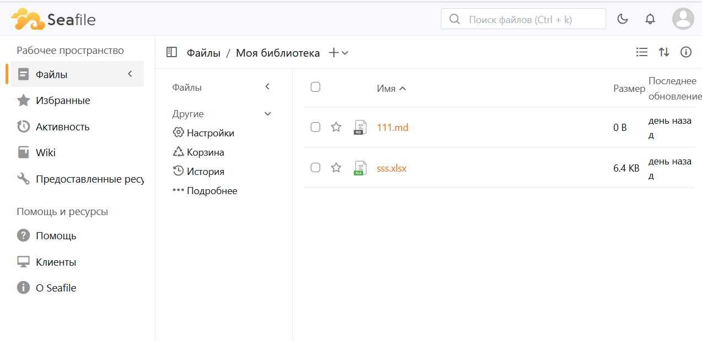The width and height of the screenshot is (702, 341).
Task: Check the select-all checkbox in the header
Action: click(316, 87)
